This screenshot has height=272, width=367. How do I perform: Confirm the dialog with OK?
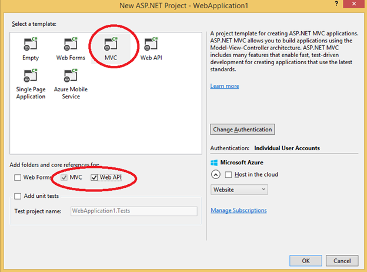click(x=306, y=261)
